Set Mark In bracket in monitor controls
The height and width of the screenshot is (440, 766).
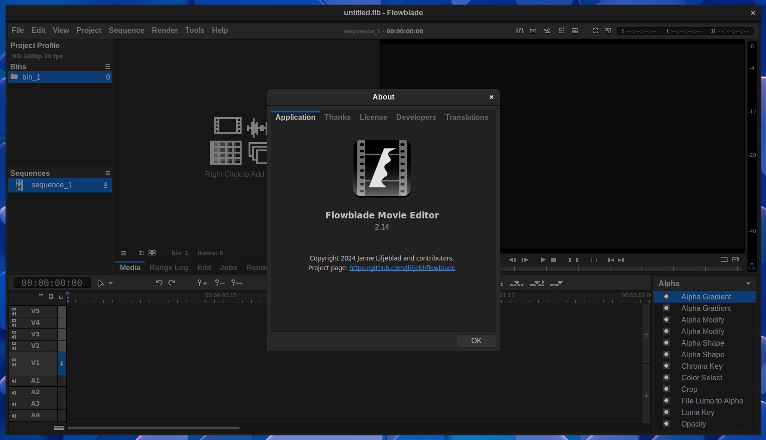(x=569, y=260)
